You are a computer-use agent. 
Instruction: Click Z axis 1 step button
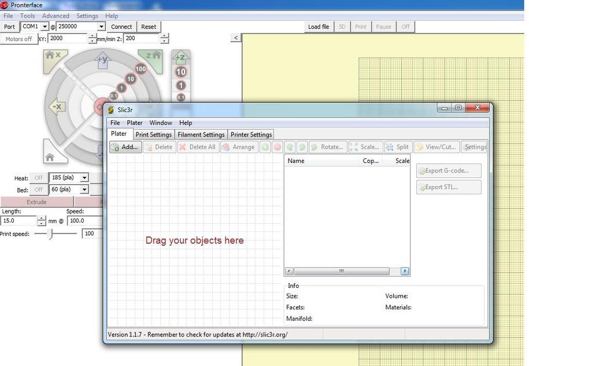181,86
